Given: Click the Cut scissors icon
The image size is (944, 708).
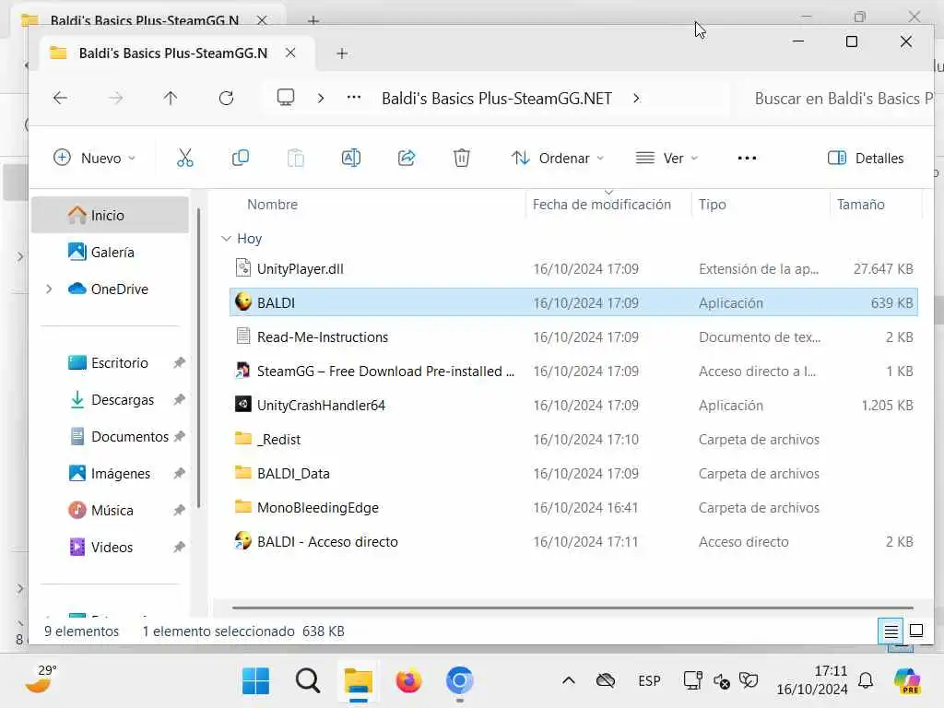Looking at the screenshot, I should point(184,158).
